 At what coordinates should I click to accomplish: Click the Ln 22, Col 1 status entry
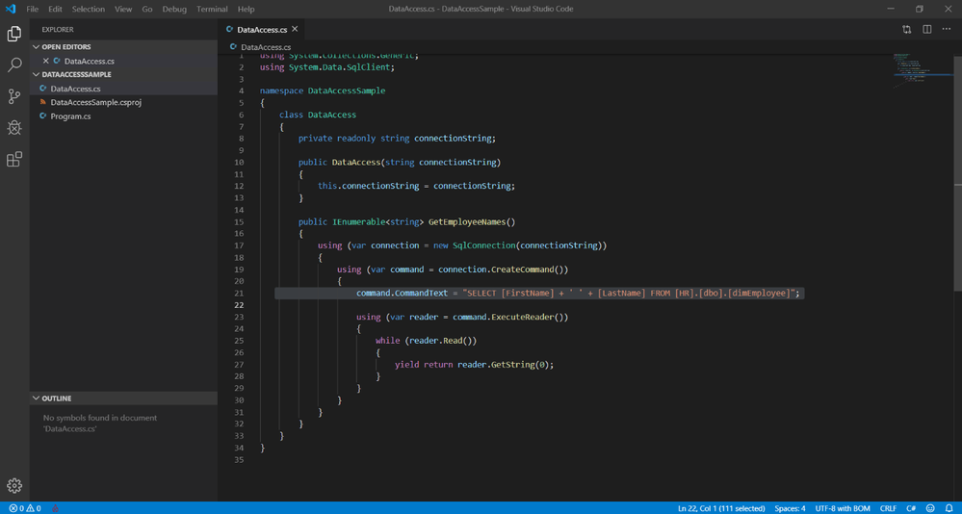(721, 508)
